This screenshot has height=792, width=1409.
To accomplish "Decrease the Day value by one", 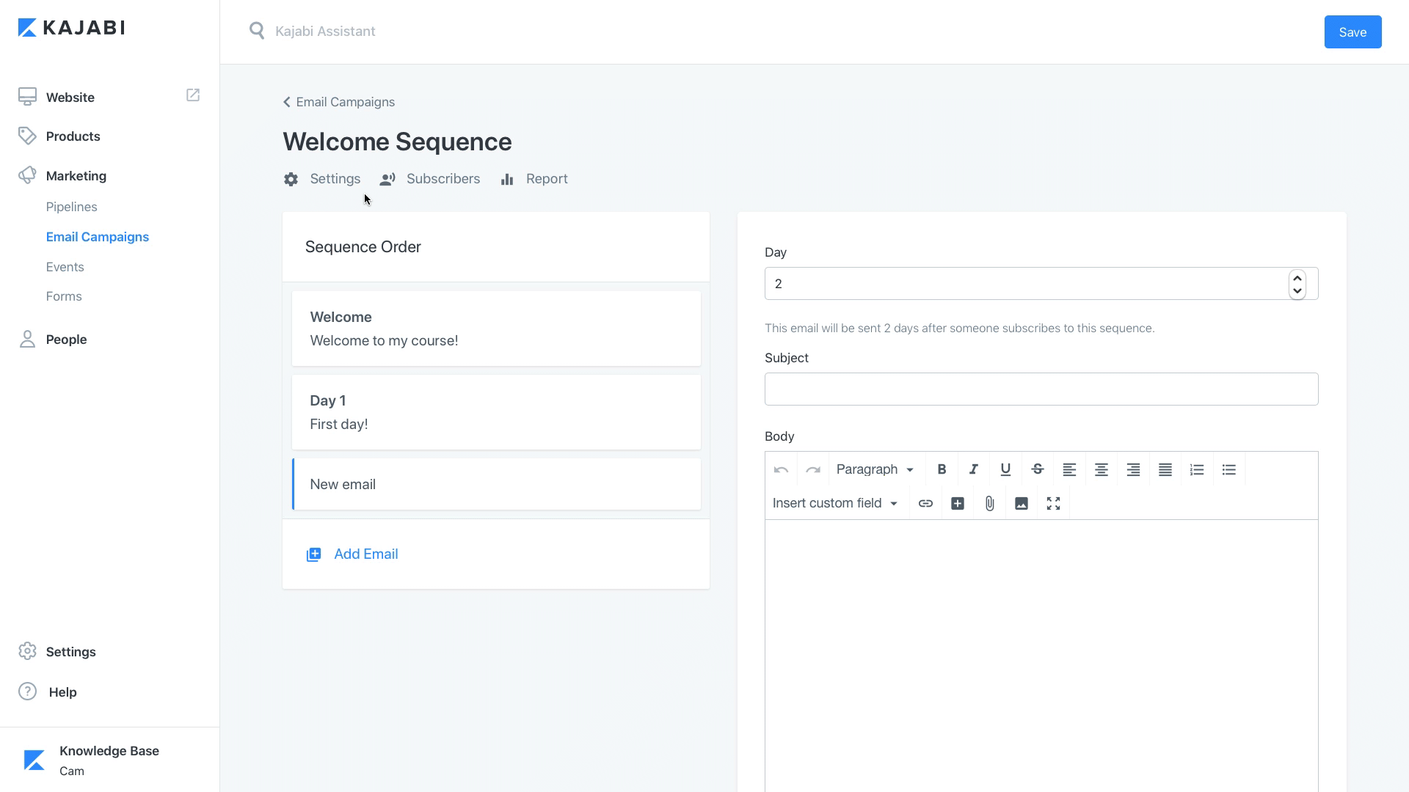I will click(x=1297, y=291).
